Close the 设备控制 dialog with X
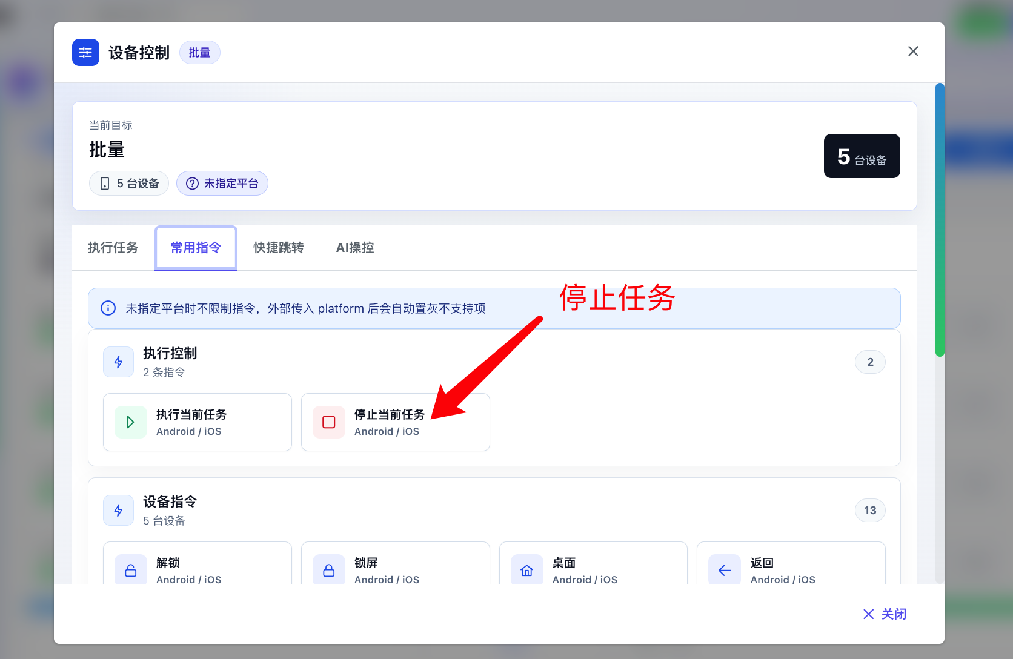1013x659 pixels. [x=913, y=51]
